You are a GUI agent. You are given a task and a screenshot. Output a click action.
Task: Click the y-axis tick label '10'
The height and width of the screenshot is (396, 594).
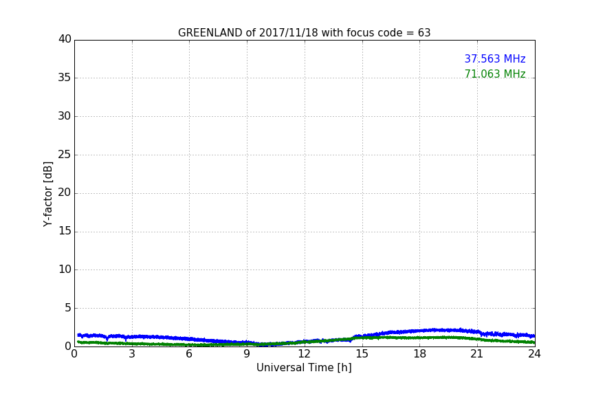pos(65,269)
